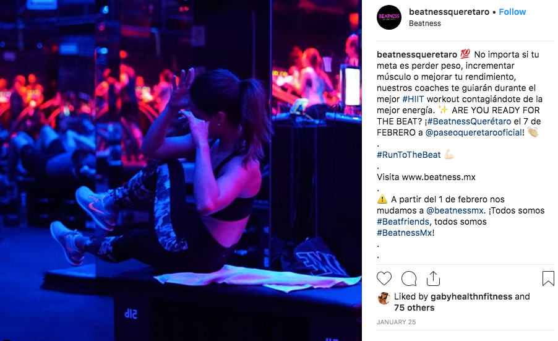Viewport: 558px width, 341px height.
Task: Open comments with speech bubble icon
Action: coord(409,278)
